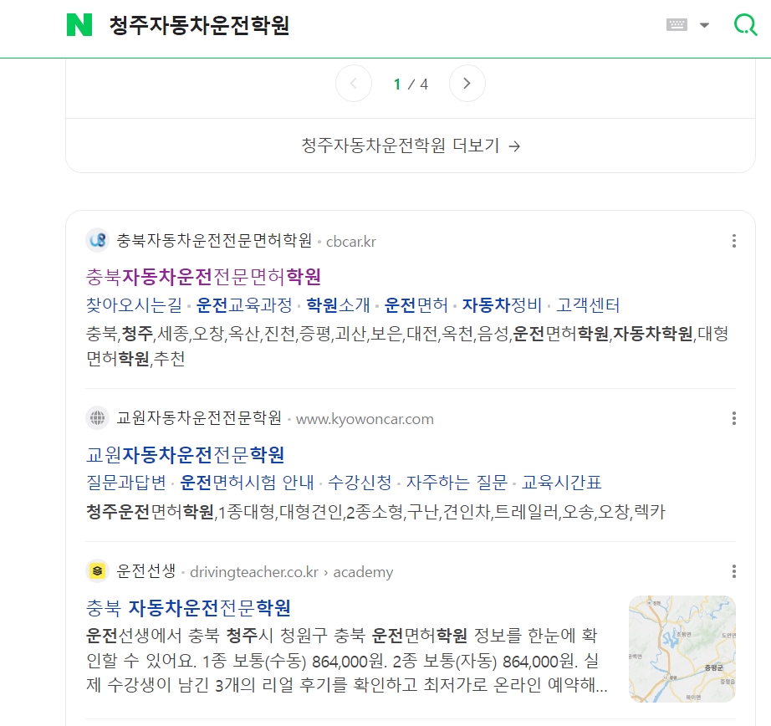Viewport: 771px width, 726px height.
Task: Open 운전면허시험 안내 sublink
Action: click(247, 482)
